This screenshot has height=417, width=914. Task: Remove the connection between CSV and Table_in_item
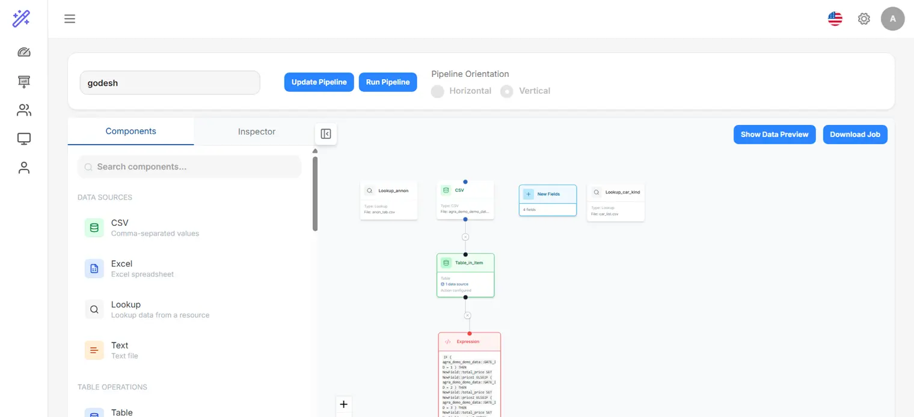pyautogui.click(x=465, y=237)
